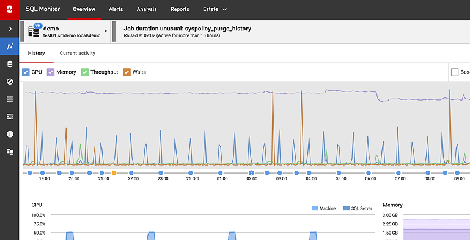Viewport: 470px width, 240px height.
Task: Click the 100.0% axis value
Action: [39, 215]
